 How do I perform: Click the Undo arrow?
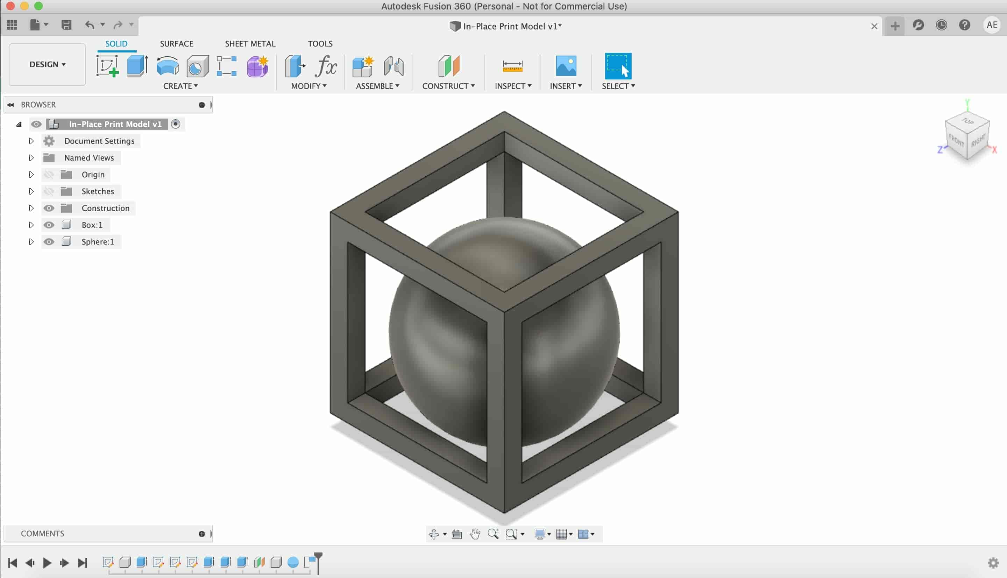pyautogui.click(x=90, y=25)
